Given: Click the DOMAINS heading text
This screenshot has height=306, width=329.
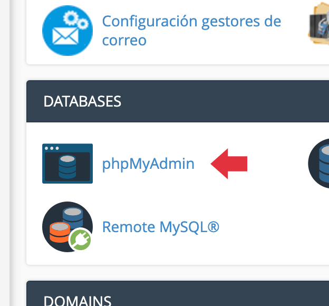Looking at the screenshot, I should click(x=78, y=301).
